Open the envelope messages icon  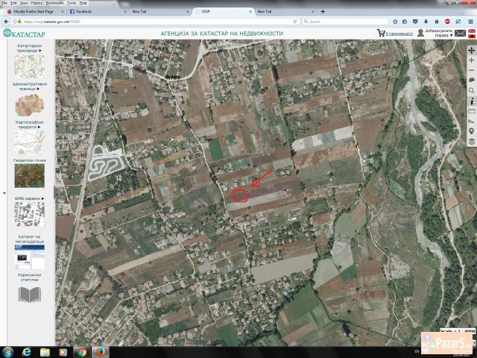(461, 34)
